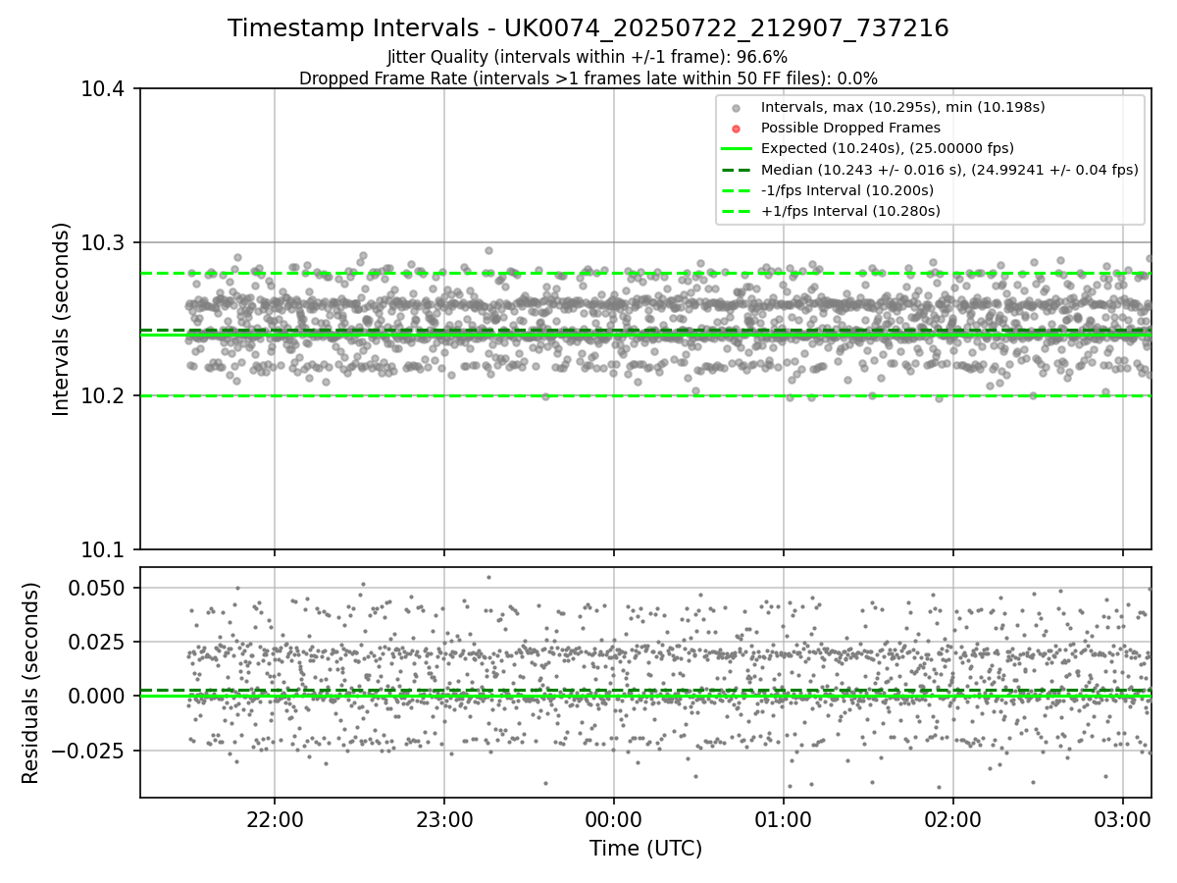Click the 'Dropped Frame Rate' subtitle line

[x=588, y=78]
